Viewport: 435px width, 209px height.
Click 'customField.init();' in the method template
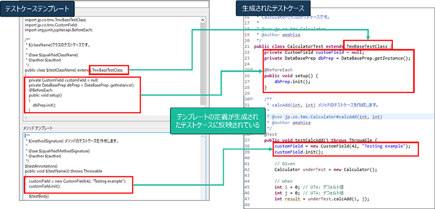click(x=44, y=186)
